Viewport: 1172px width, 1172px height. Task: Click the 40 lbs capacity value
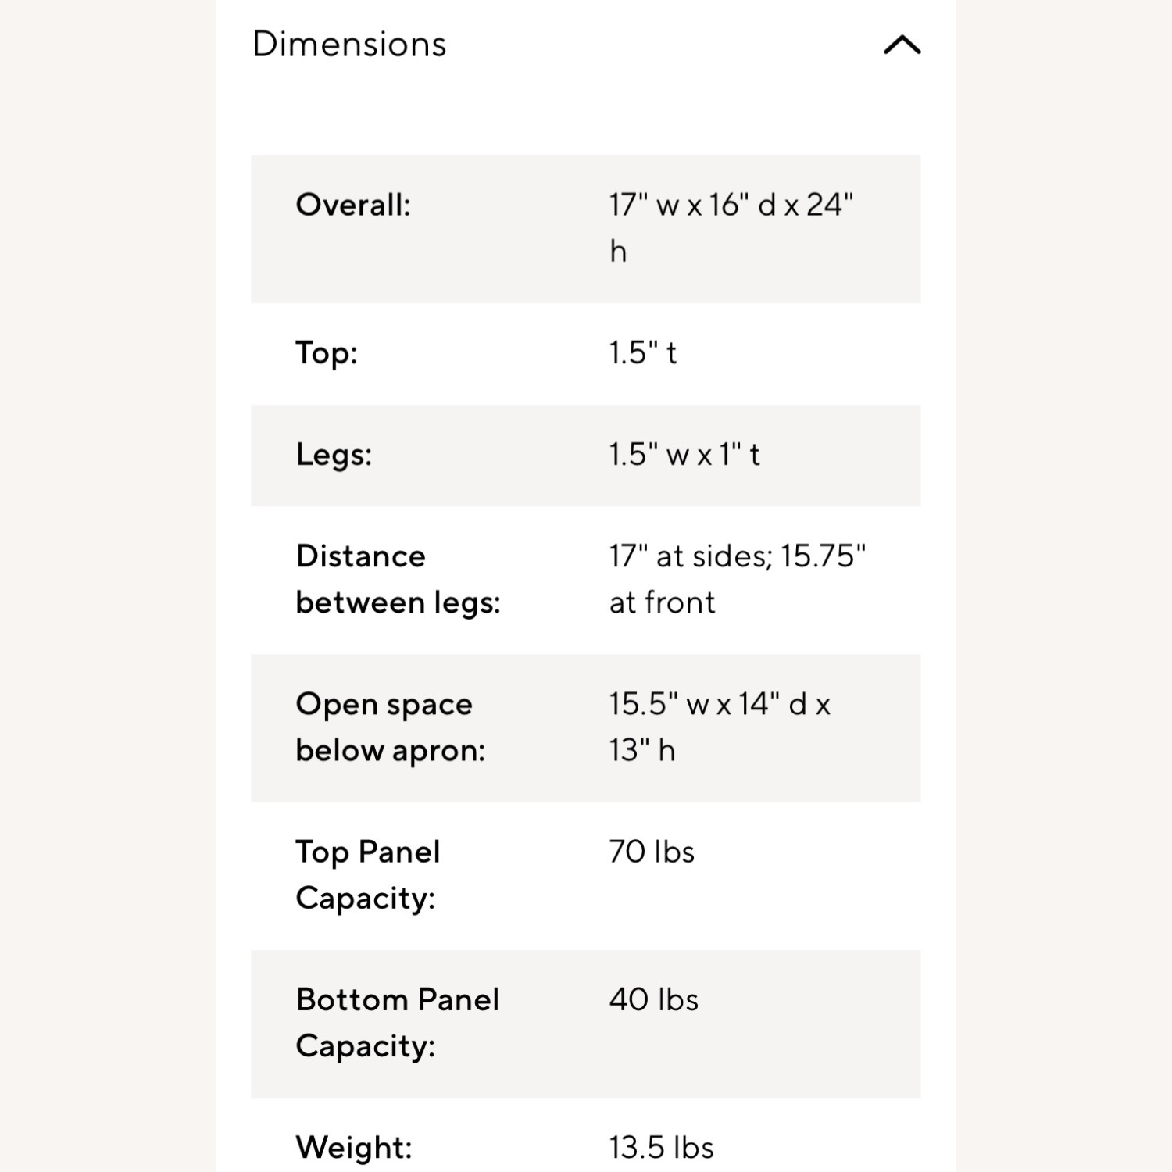coord(653,1000)
